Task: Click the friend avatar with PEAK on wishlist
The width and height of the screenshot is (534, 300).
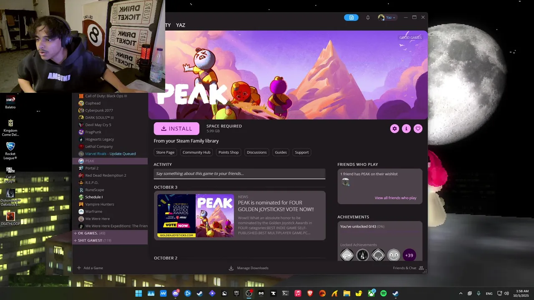Action: 345,182
